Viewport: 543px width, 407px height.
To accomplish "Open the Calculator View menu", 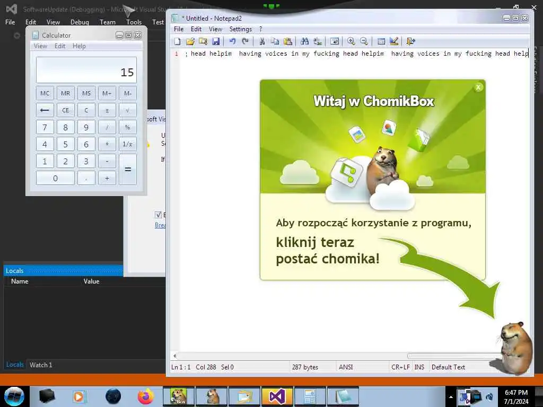I will click(x=40, y=46).
